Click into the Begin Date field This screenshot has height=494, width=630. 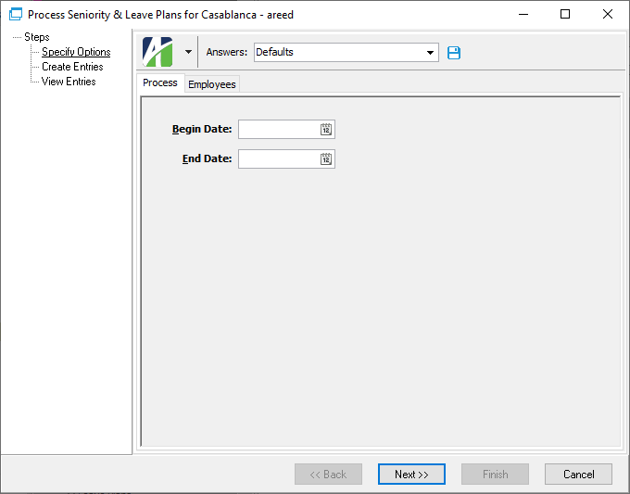pos(278,130)
